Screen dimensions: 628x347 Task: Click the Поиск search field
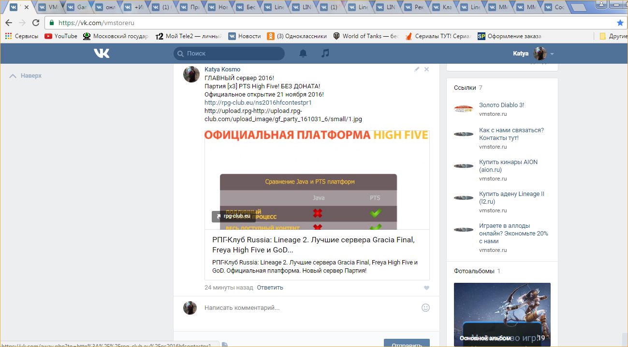point(229,54)
